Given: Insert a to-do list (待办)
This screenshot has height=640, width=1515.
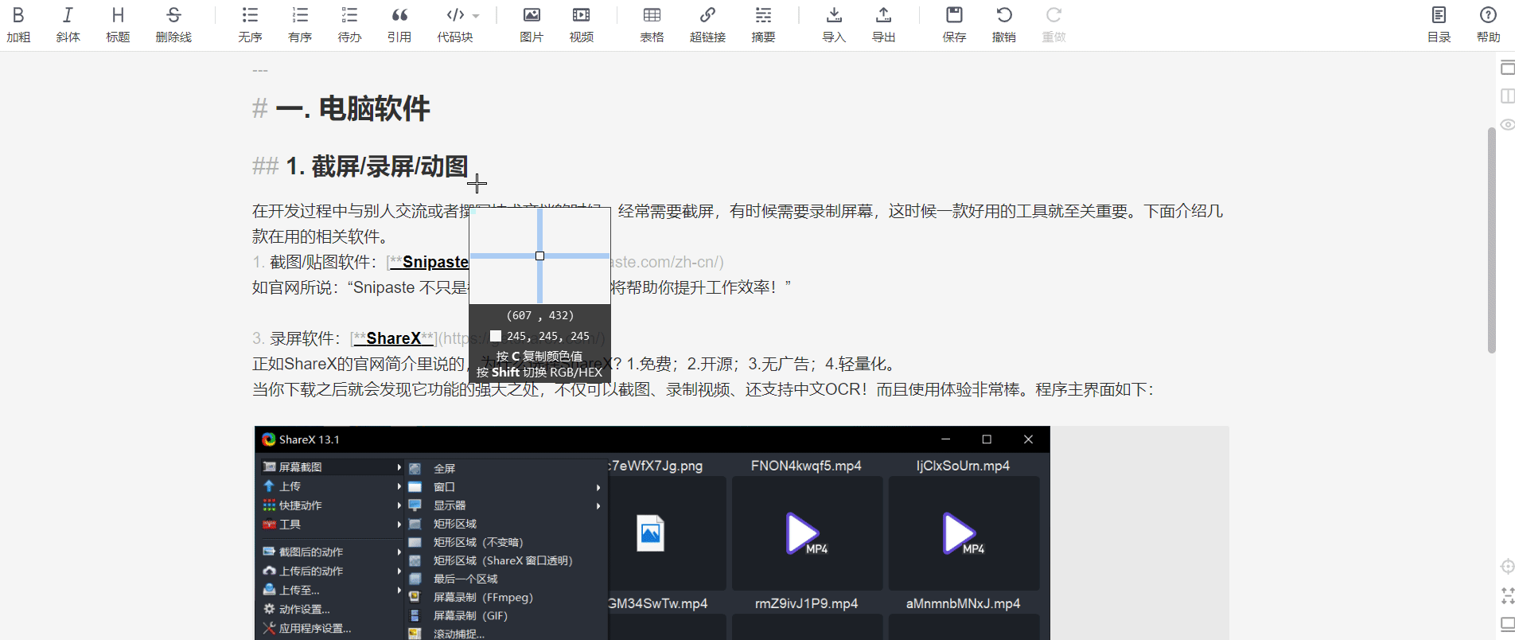Looking at the screenshot, I should pos(349,25).
